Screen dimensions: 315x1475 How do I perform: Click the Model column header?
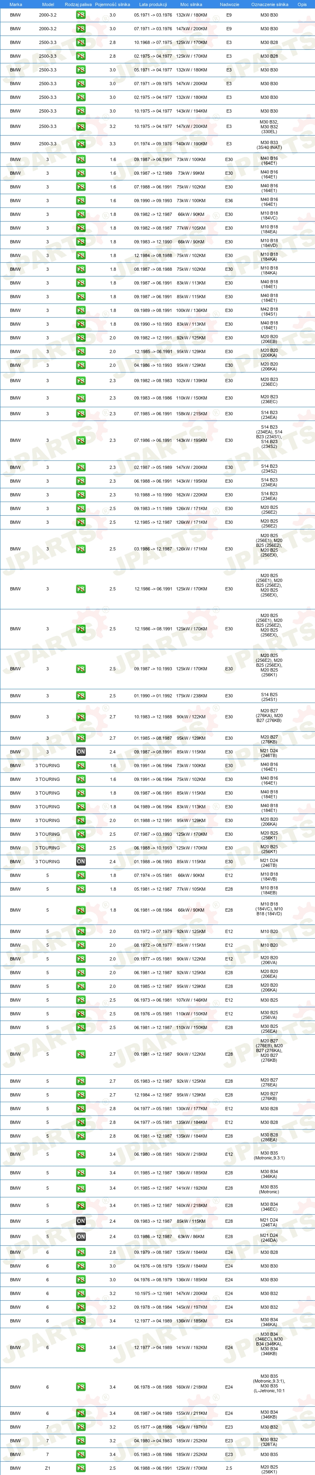pos(48,4)
